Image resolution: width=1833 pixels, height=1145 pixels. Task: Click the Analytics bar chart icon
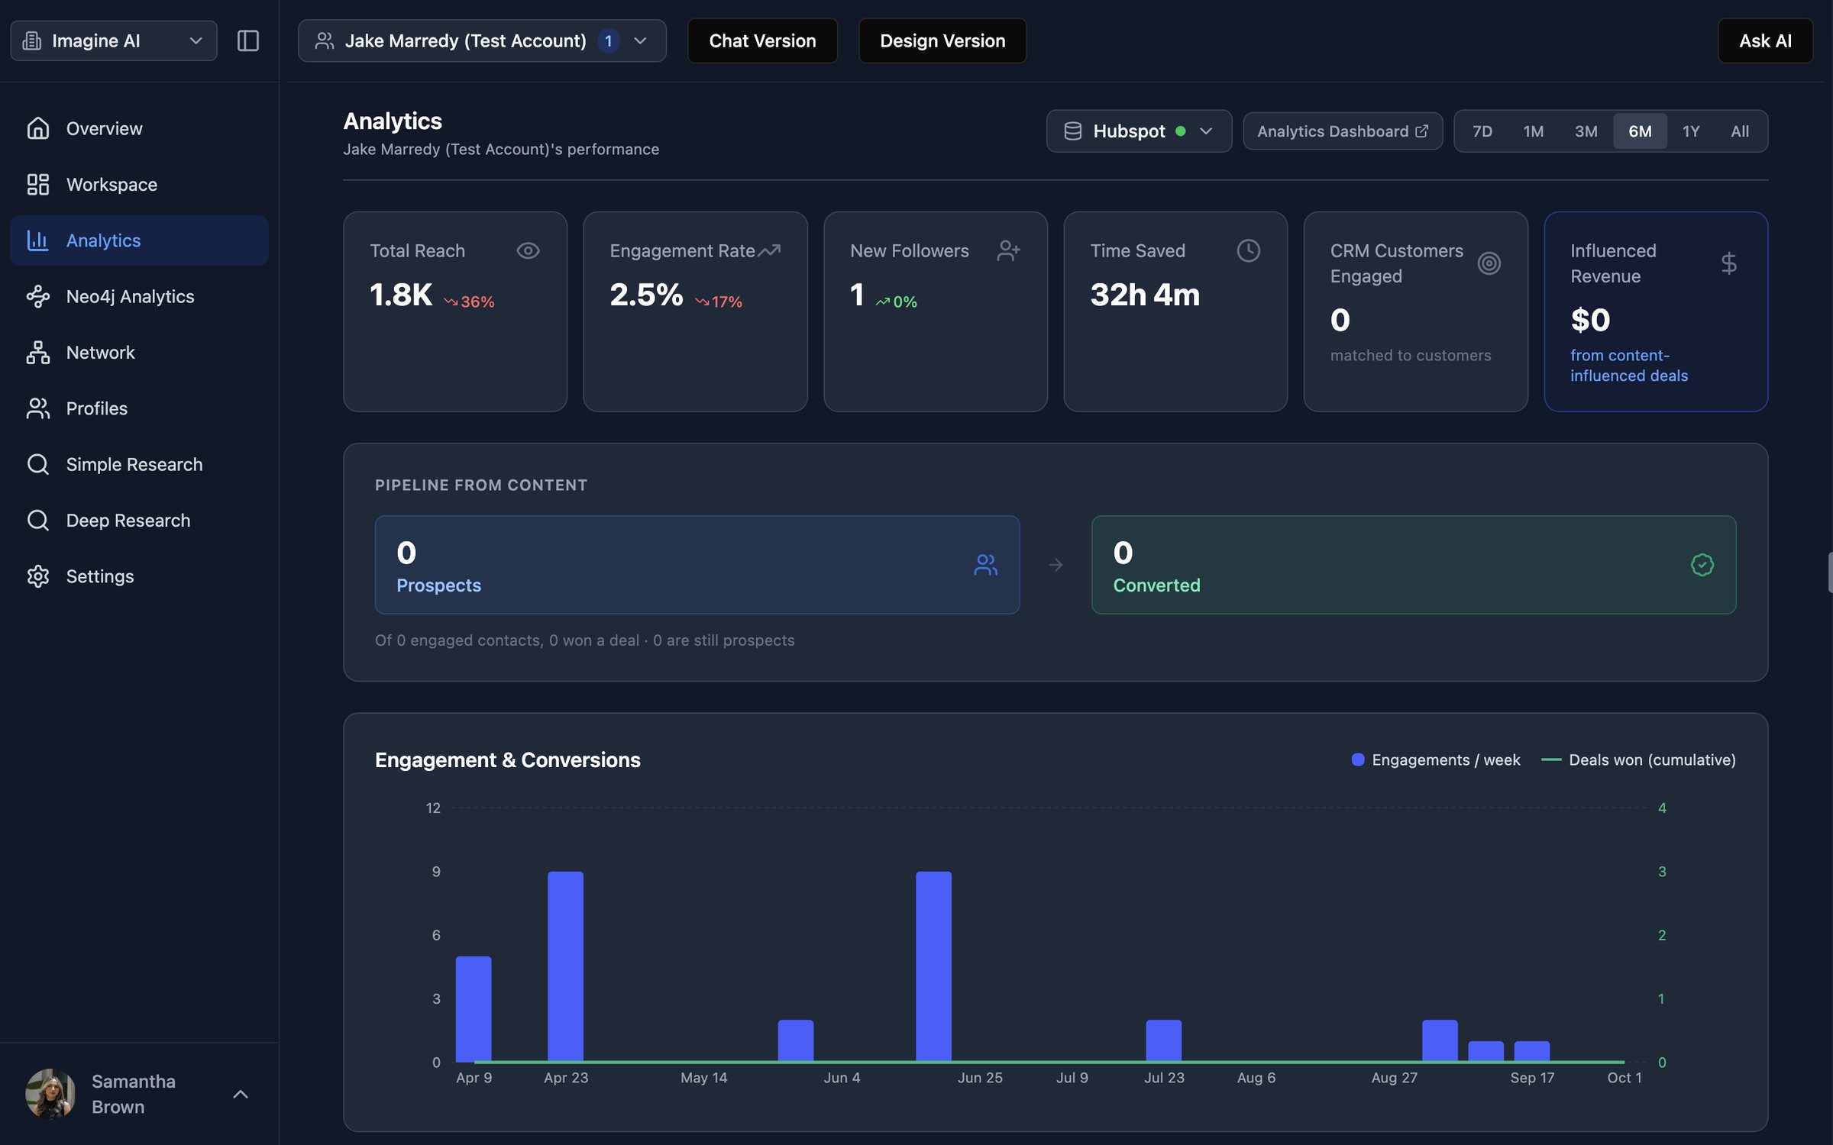pos(37,240)
